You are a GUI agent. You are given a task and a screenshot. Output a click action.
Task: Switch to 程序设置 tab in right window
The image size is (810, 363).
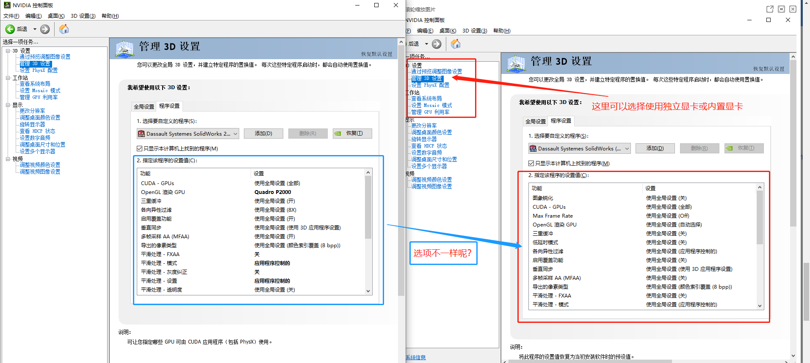point(561,121)
